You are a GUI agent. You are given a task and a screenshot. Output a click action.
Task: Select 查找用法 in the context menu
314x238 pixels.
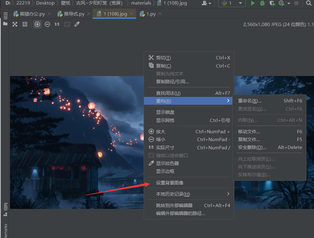(189, 93)
